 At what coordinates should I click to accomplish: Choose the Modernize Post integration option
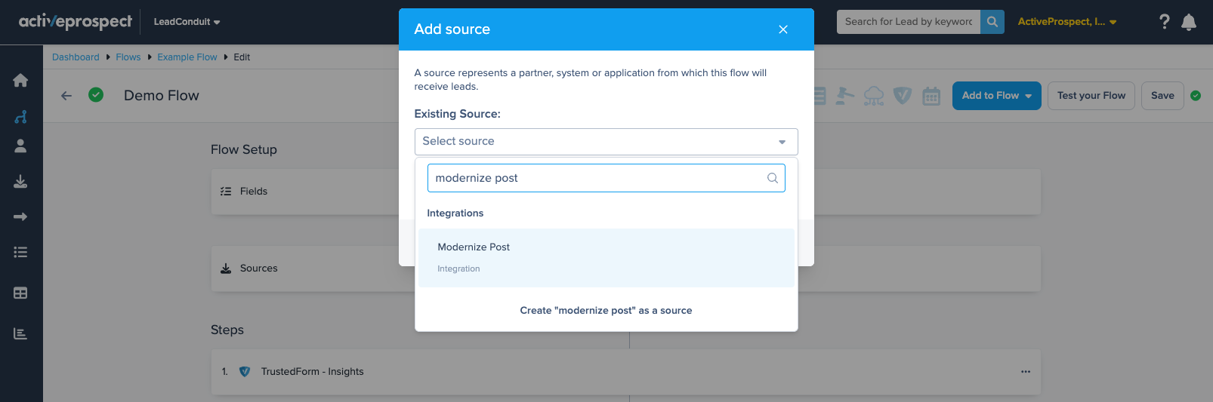606,258
